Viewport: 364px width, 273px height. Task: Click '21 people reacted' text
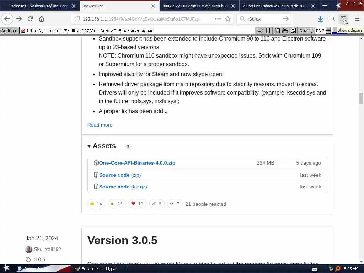point(206,204)
